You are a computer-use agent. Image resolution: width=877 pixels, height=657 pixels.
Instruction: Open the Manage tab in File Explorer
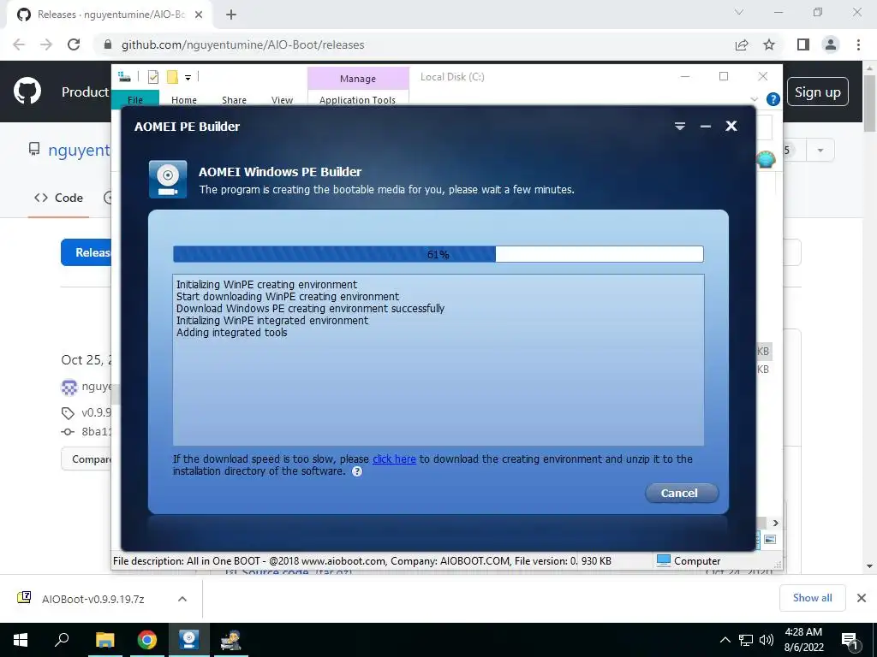[x=358, y=79]
